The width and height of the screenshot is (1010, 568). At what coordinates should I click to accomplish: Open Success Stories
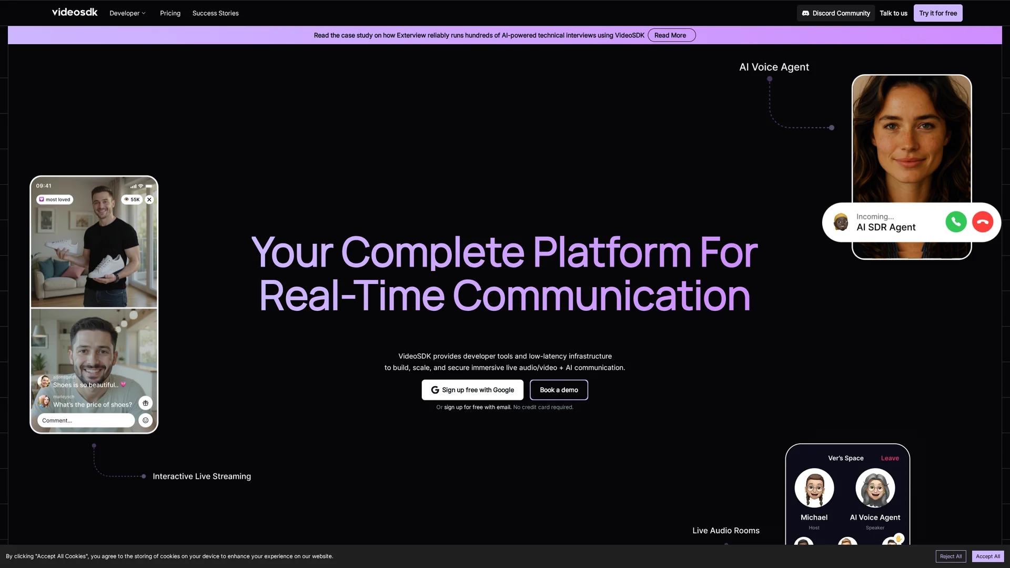215,13
